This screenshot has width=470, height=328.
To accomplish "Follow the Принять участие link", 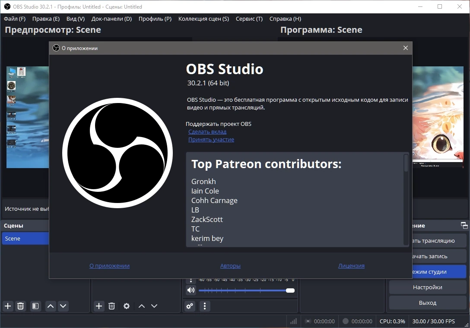I will (211, 139).
